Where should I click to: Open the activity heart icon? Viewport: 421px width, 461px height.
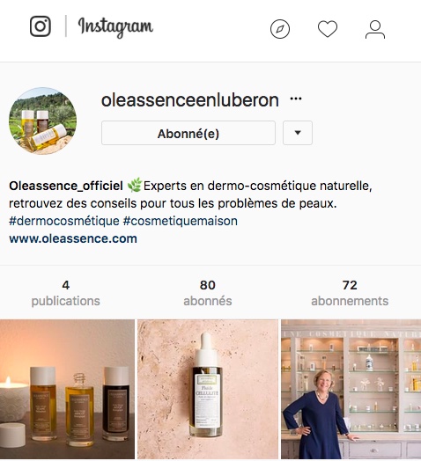coord(328,29)
